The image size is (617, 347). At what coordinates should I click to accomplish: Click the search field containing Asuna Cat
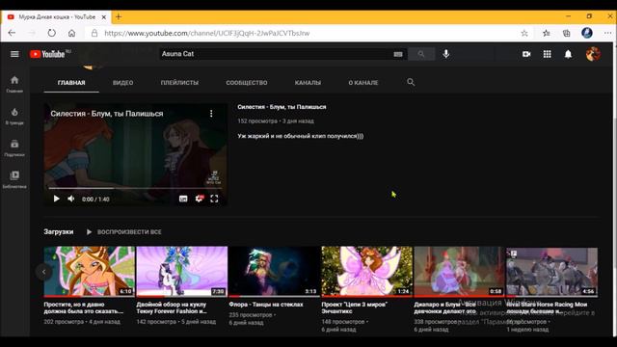pos(276,54)
